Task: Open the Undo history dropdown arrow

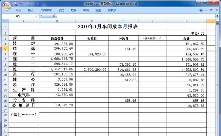Action: point(24,4)
